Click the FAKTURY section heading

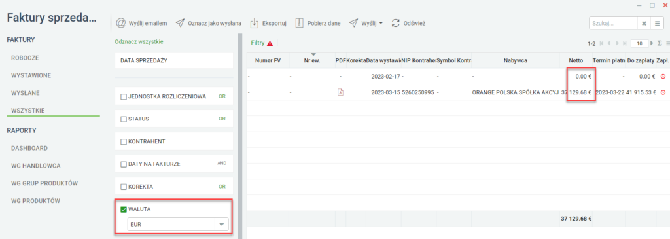click(x=21, y=40)
